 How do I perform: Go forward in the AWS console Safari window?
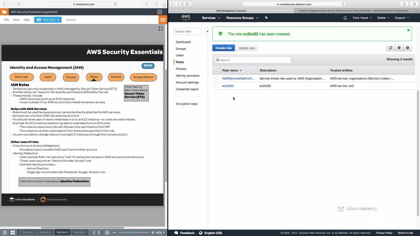tap(178, 4)
